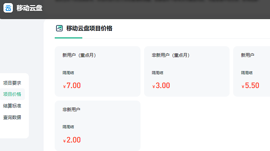
Task: Click the 非新用户（重点月） card title
Action: pyautogui.click(x=171, y=55)
